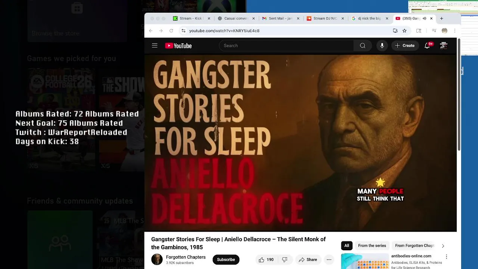This screenshot has height=269, width=478.
Task: Open Chrome three-dot menu
Action: pyautogui.click(x=454, y=31)
